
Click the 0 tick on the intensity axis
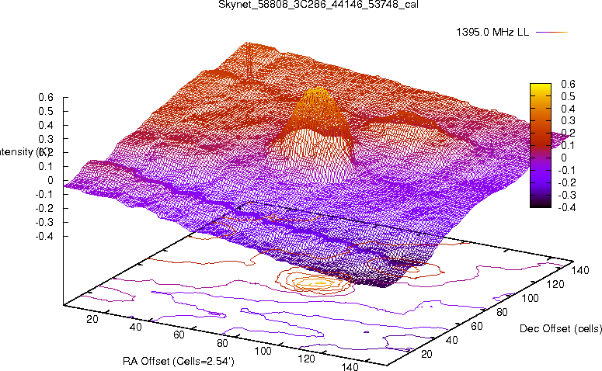(50, 180)
